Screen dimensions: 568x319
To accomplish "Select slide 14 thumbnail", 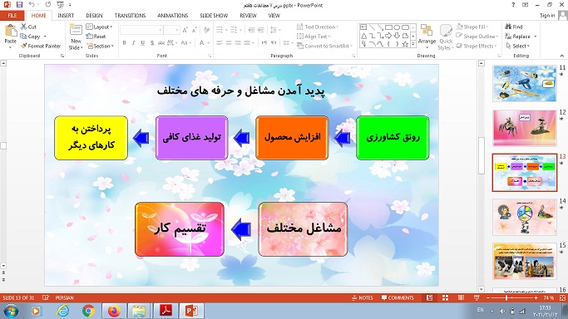I will coord(525,217).
